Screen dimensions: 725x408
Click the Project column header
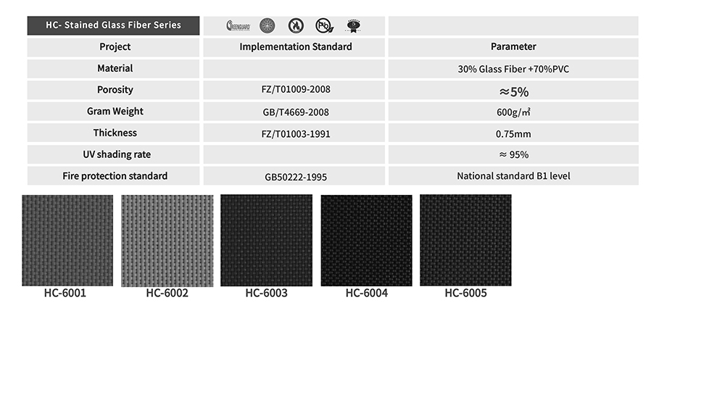tap(115, 47)
